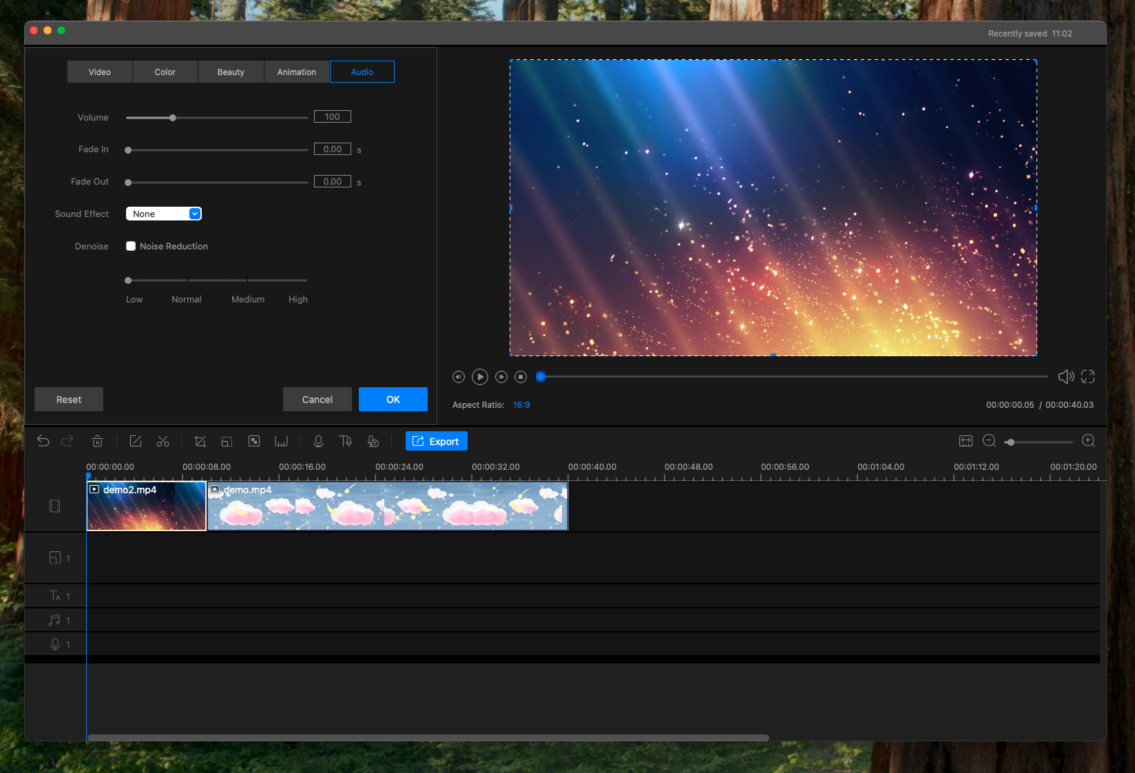Adjust the Volume slider handle
The image size is (1135, 773).
click(x=173, y=118)
